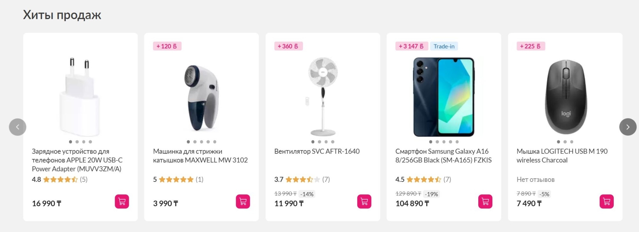Add SVC AFTR-1640 fan to cart
Screen dimensions: 639x232
coord(364,202)
